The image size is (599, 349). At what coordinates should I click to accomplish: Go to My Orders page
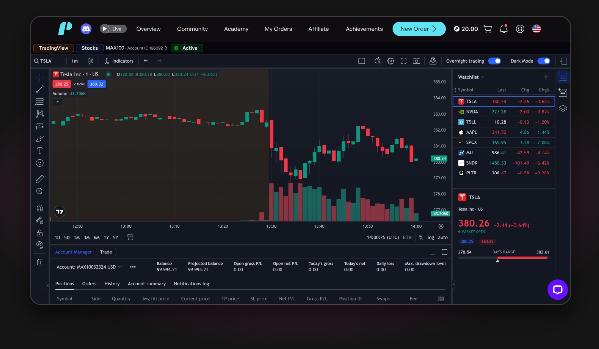[278, 29]
